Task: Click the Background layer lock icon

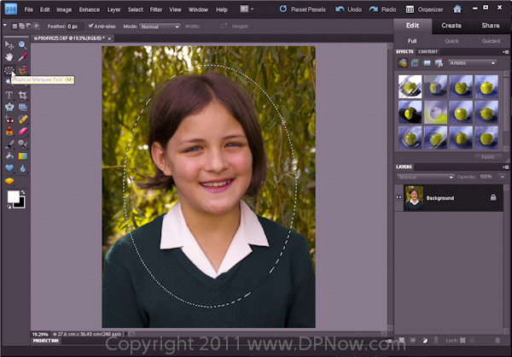Action: click(493, 197)
